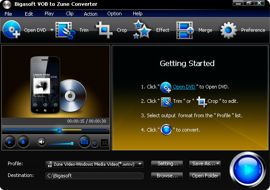The image size is (270, 190).
Task: Expand the Save As dropdown arrow
Action: 218,163
